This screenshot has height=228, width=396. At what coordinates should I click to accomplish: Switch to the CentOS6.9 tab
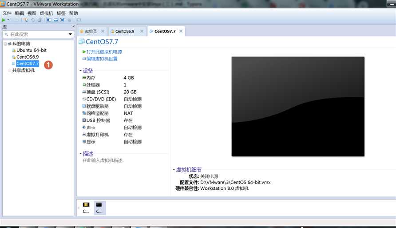[125, 32]
